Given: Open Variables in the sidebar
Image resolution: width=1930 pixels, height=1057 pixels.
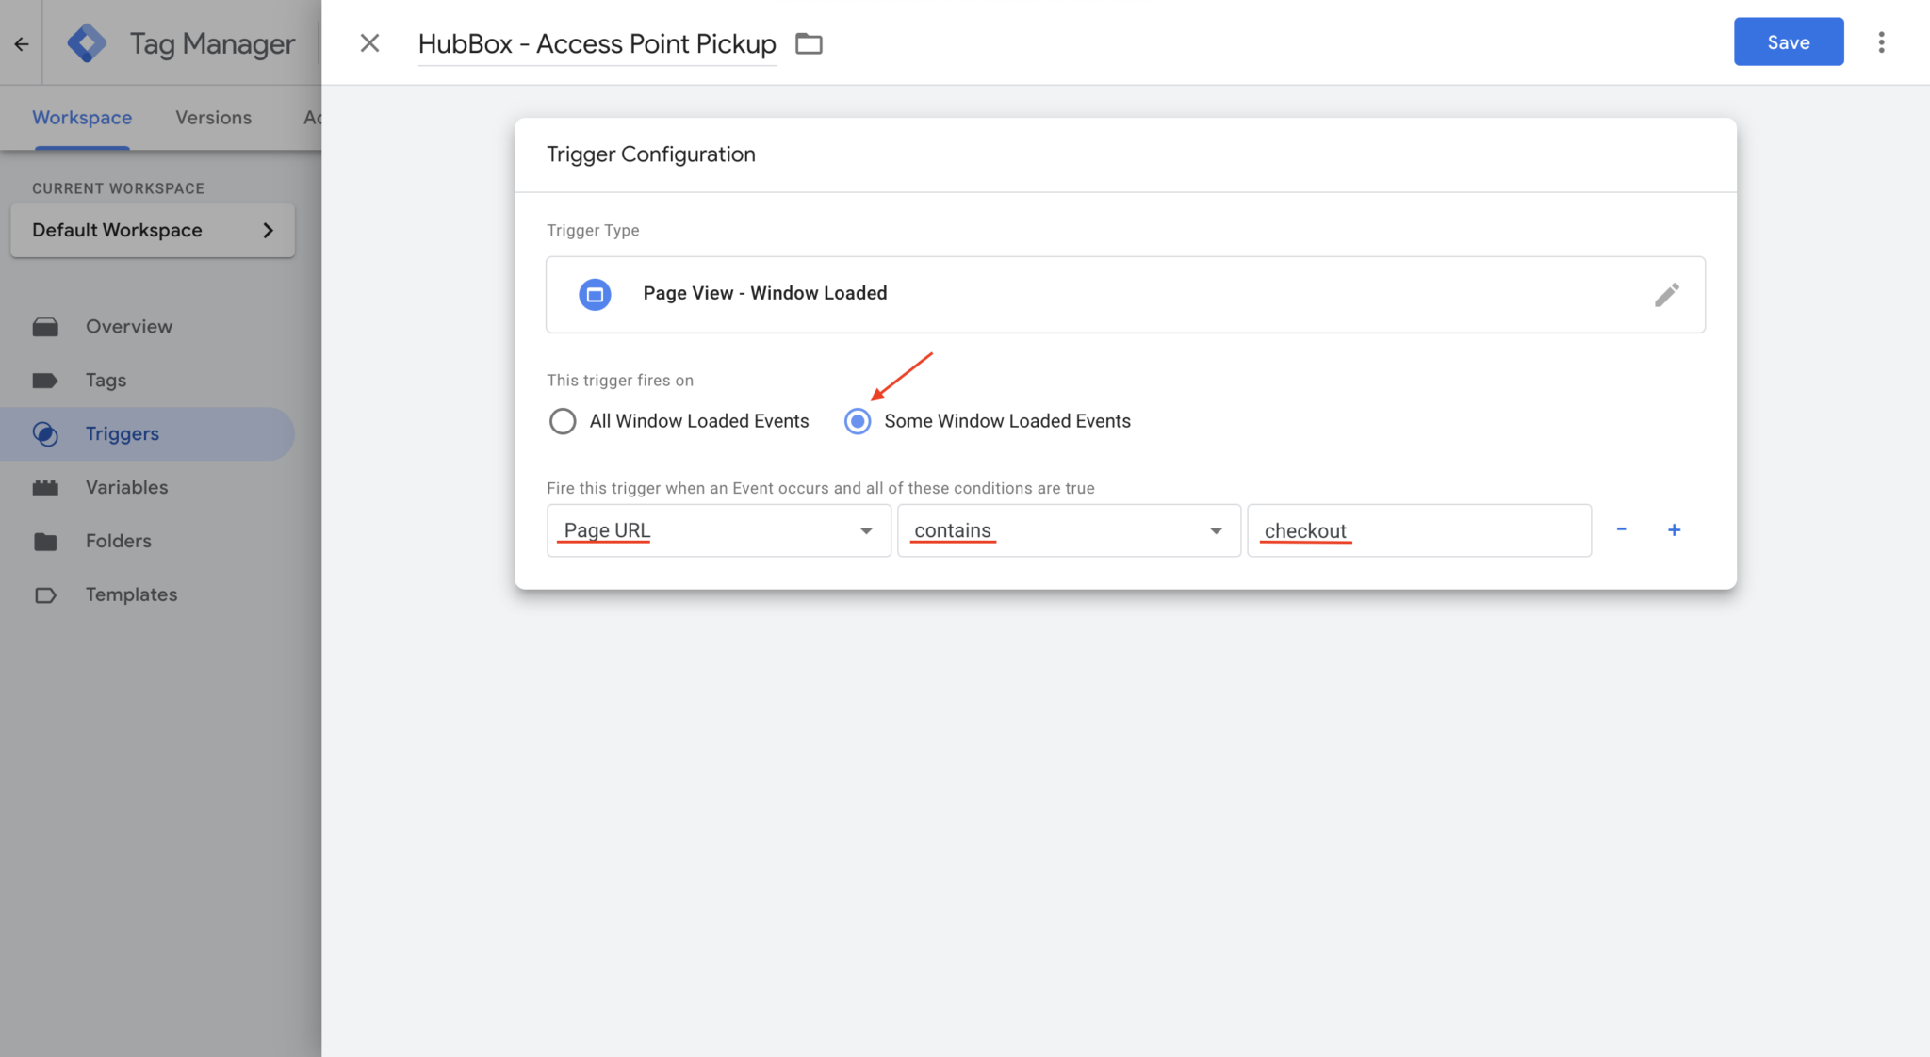Looking at the screenshot, I should [147, 488].
